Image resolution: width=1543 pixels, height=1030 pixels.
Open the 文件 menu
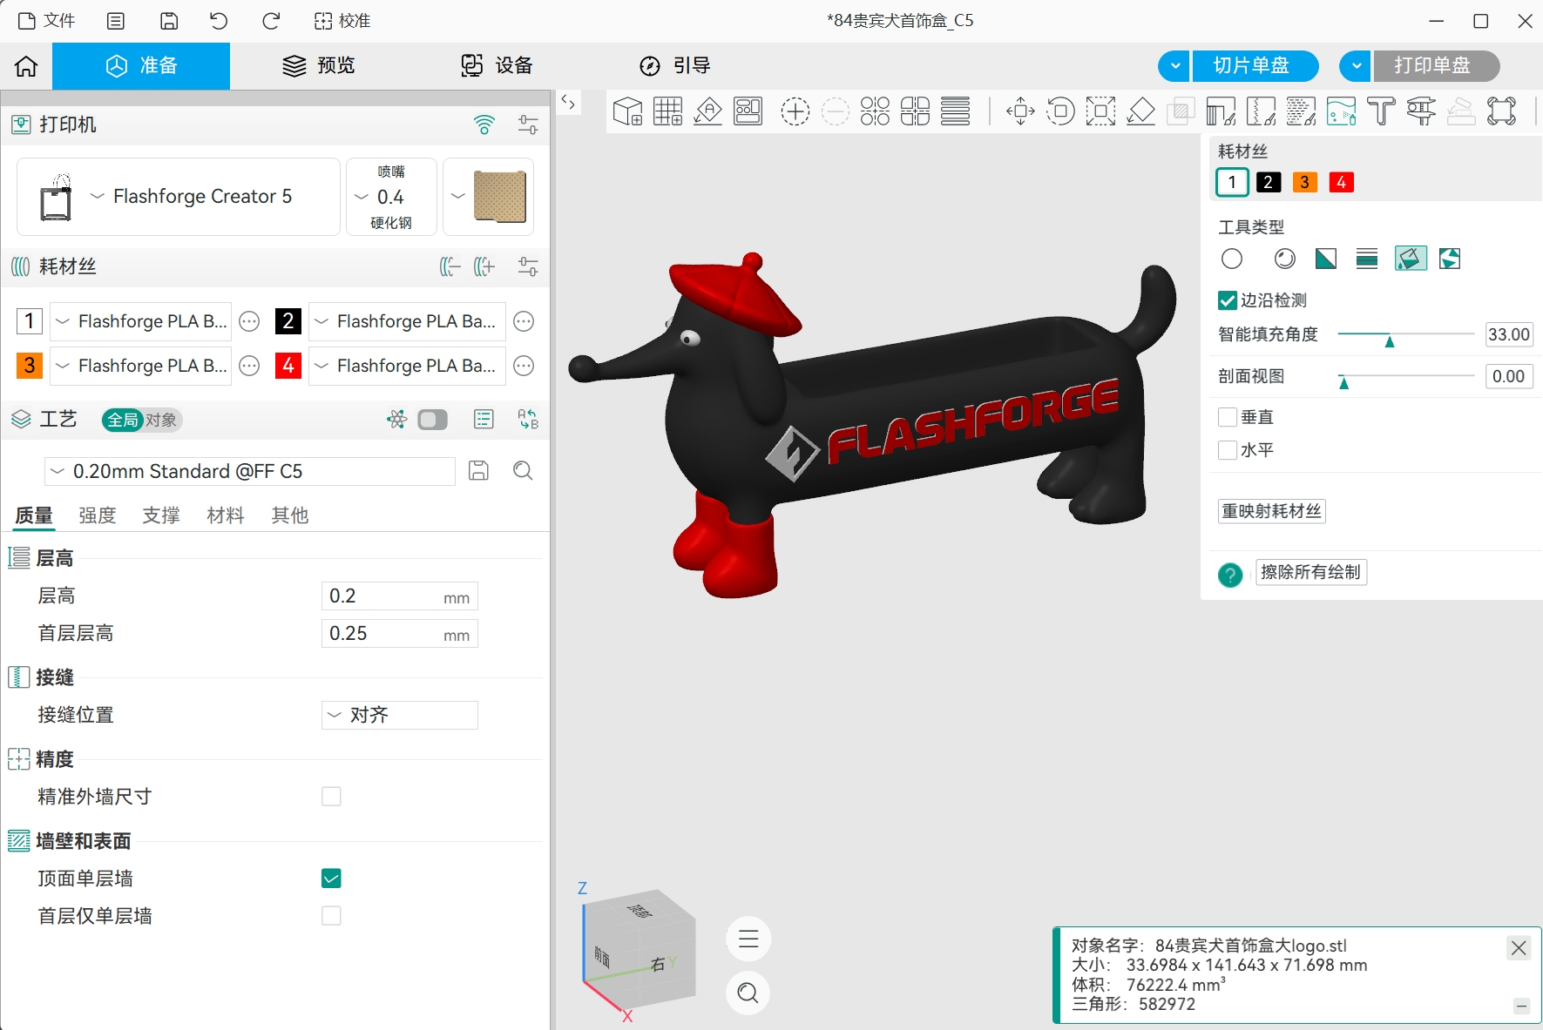coord(47,21)
